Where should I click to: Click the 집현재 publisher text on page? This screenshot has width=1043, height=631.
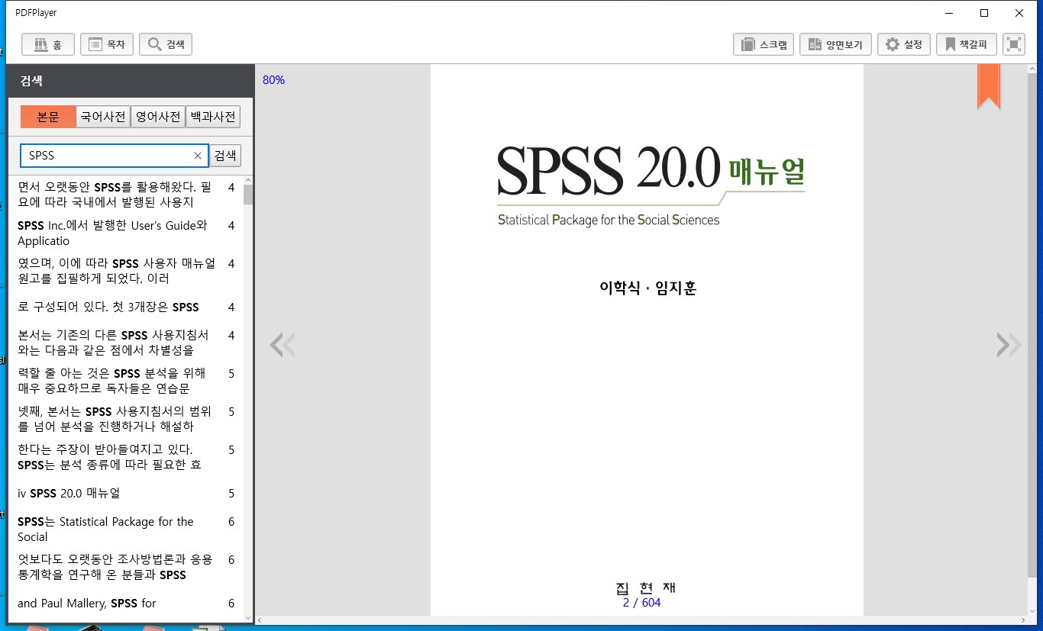pyautogui.click(x=646, y=588)
